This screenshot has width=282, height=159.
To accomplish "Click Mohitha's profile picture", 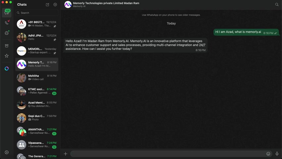I will [22, 78].
